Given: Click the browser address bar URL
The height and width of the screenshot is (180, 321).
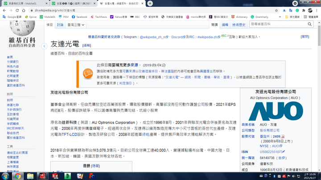Looking at the screenshot, I should (x=55, y=10).
